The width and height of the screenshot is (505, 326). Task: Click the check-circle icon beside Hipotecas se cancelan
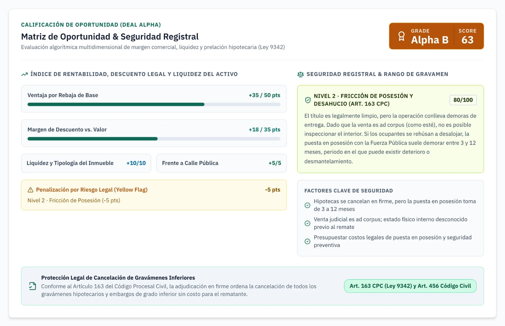pyautogui.click(x=307, y=205)
